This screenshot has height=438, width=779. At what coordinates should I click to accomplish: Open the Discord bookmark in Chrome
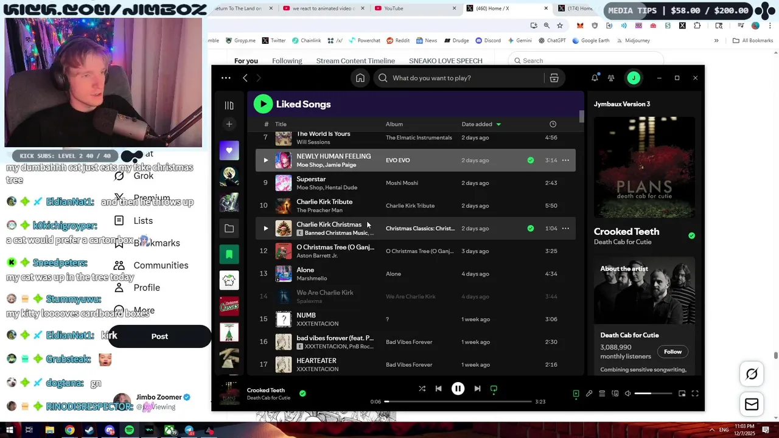pos(488,41)
